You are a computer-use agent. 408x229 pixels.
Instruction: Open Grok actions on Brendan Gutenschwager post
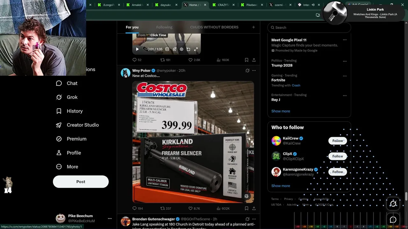[x=247, y=219]
